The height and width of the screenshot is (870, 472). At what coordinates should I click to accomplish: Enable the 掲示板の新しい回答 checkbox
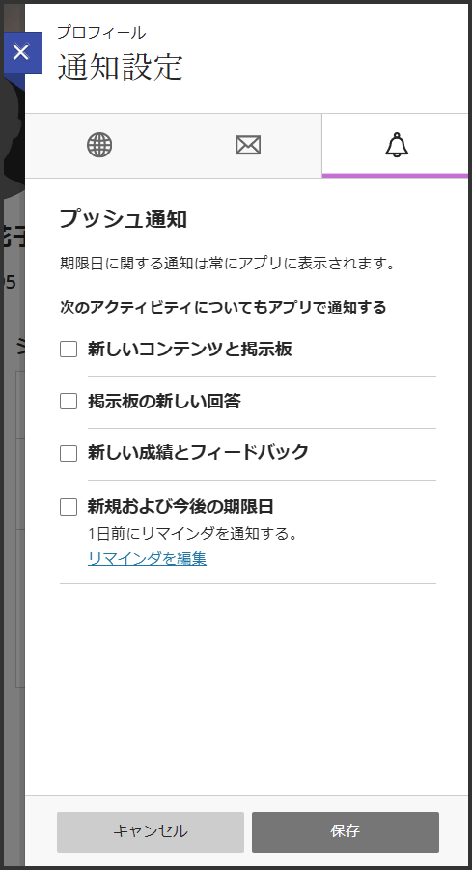click(69, 401)
